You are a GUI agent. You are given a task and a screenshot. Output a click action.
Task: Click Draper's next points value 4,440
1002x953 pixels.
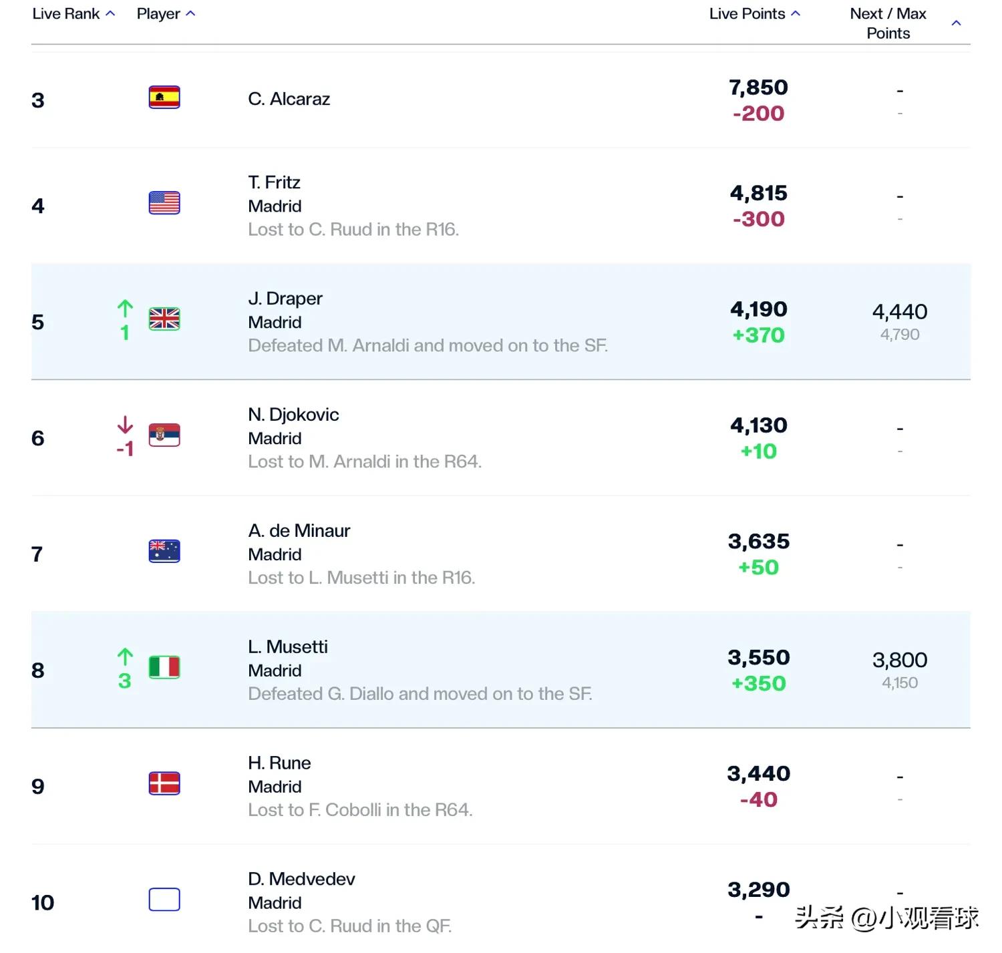900,312
